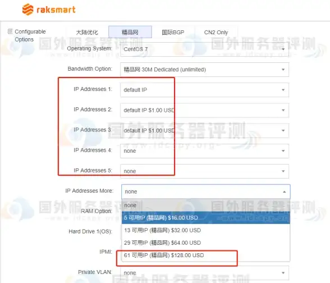Select the 精品网 tab
The image size is (330, 283).
(x=130, y=32)
